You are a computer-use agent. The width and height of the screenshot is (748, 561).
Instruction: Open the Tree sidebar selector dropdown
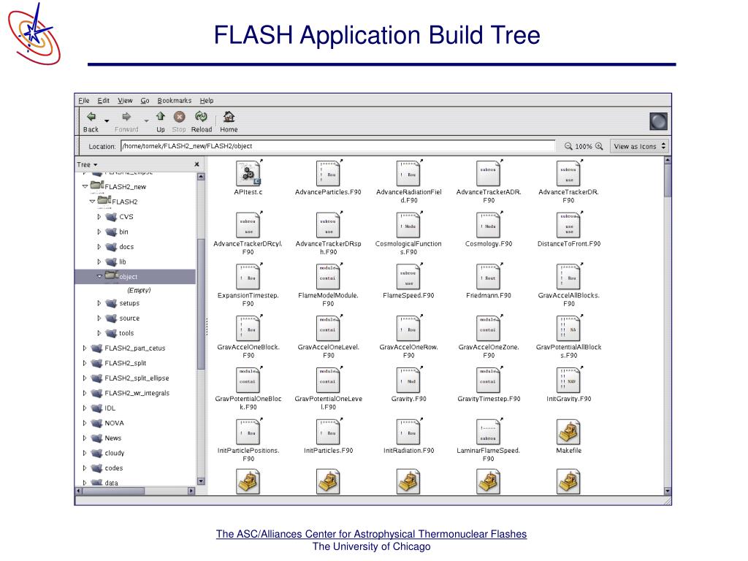(x=88, y=164)
